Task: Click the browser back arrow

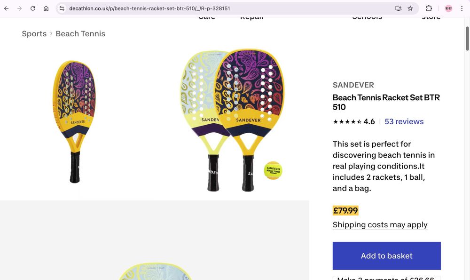Action: point(7,8)
